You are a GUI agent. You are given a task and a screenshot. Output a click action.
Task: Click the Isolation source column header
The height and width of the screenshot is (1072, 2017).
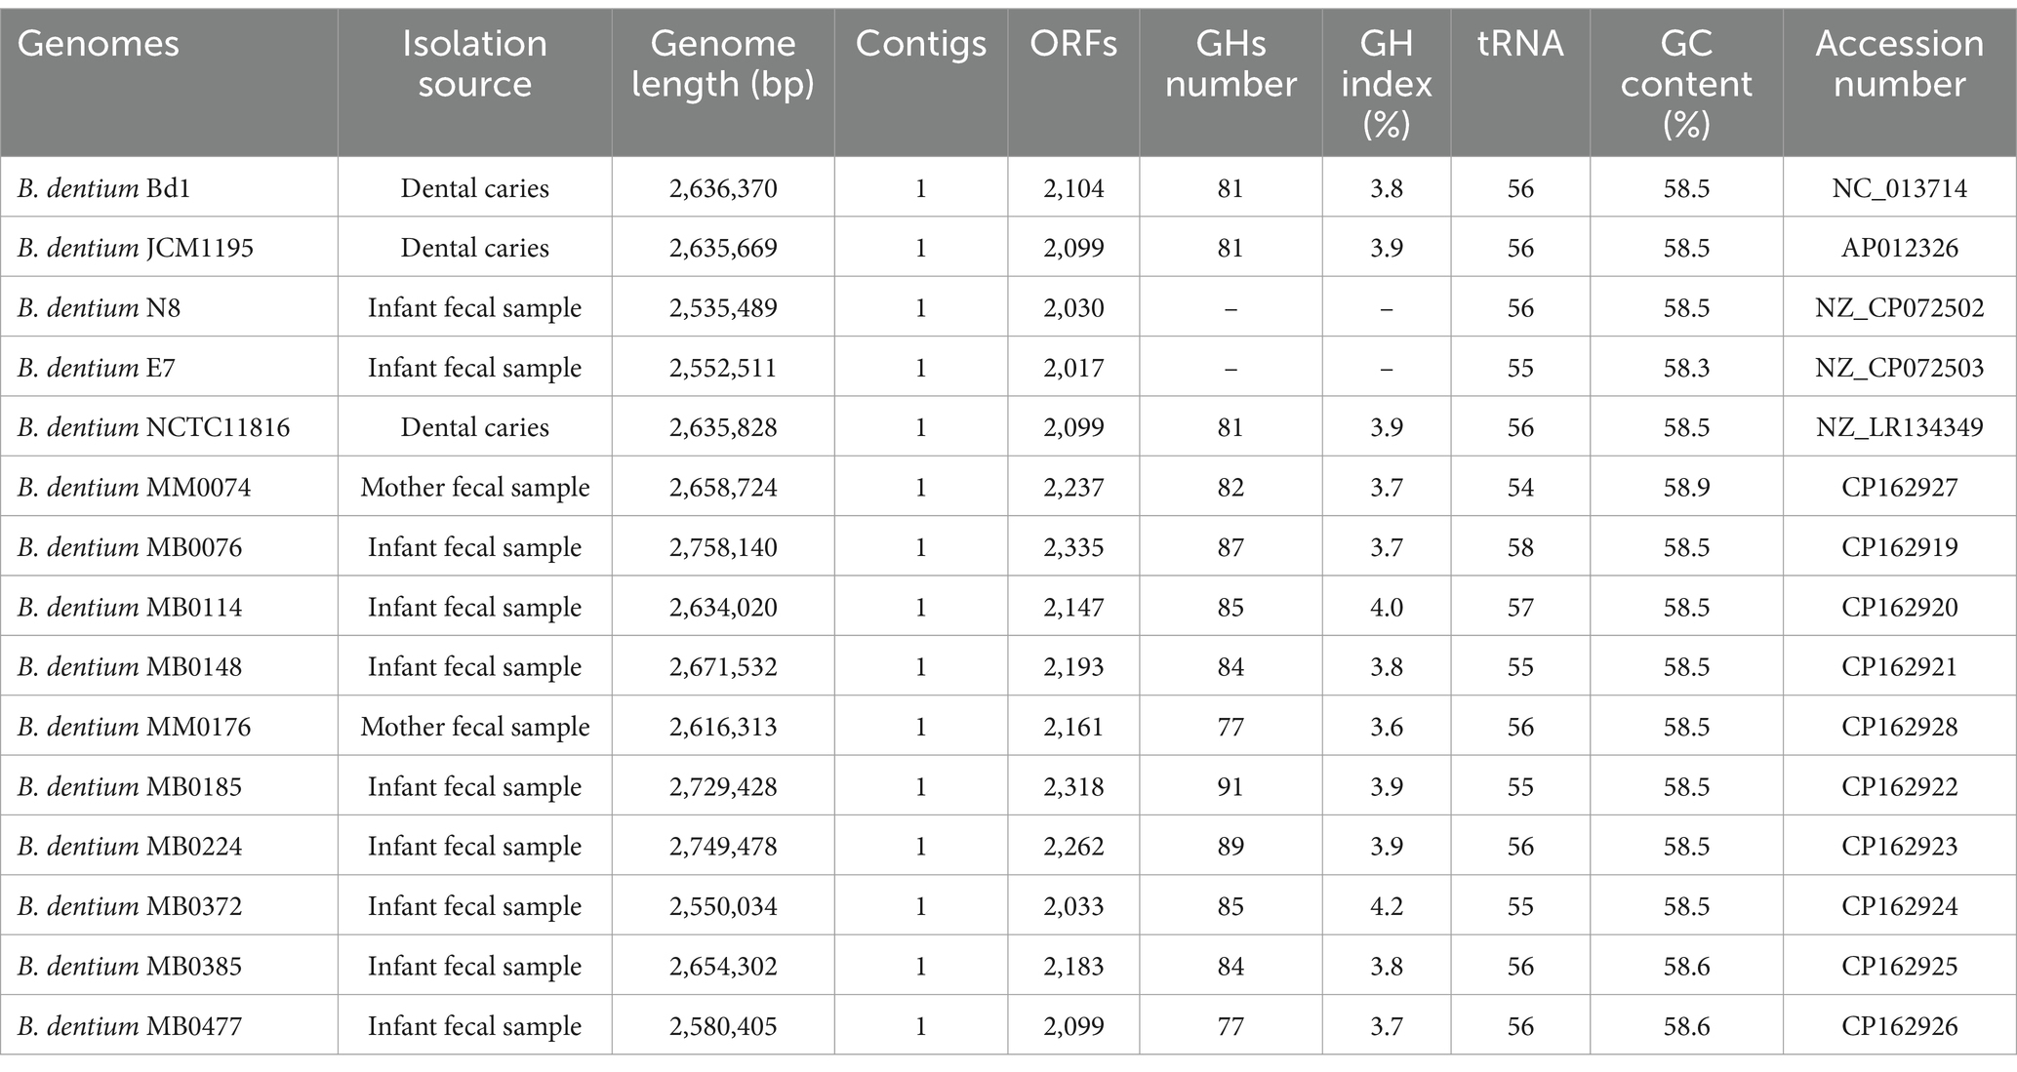coord(474,63)
